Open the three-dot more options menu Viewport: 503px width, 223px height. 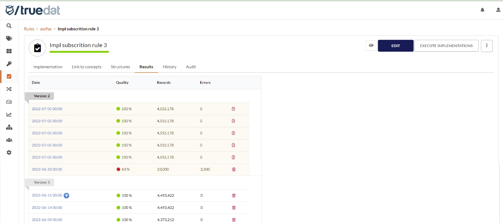(x=487, y=46)
